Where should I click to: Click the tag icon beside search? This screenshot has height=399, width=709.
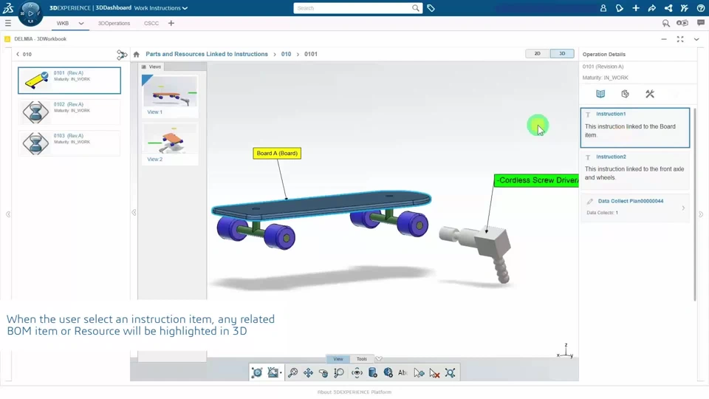pyautogui.click(x=431, y=8)
